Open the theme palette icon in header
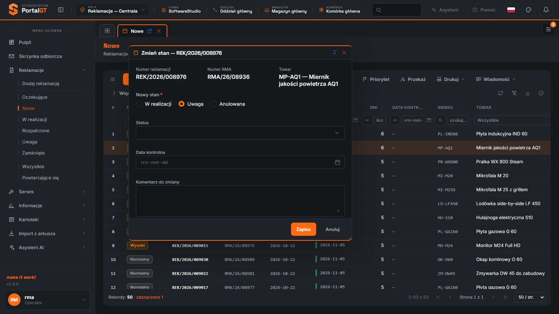This screenshot has width=559, height=314. point(529,10)
